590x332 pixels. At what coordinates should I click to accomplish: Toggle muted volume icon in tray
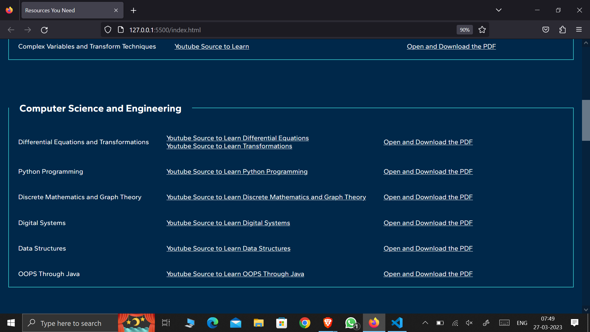[x=469, y=323]
